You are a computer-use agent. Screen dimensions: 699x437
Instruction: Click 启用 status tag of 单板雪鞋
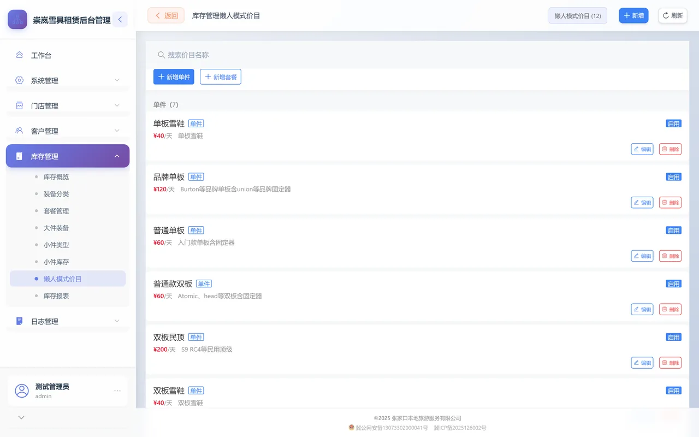click(674, 123)
